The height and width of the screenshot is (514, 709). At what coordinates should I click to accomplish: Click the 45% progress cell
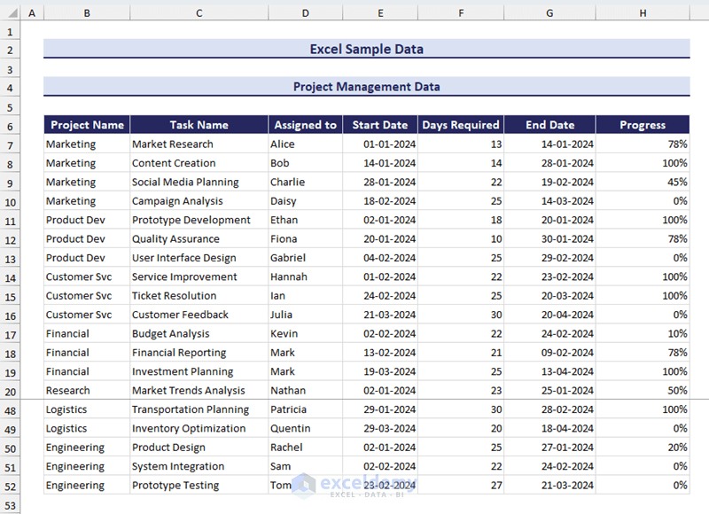pos(643,183)
